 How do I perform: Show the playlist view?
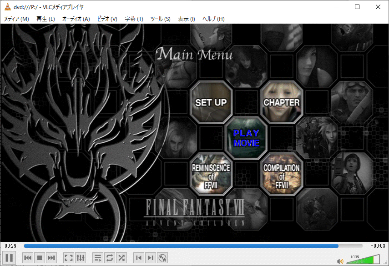(x=98, y=258)
